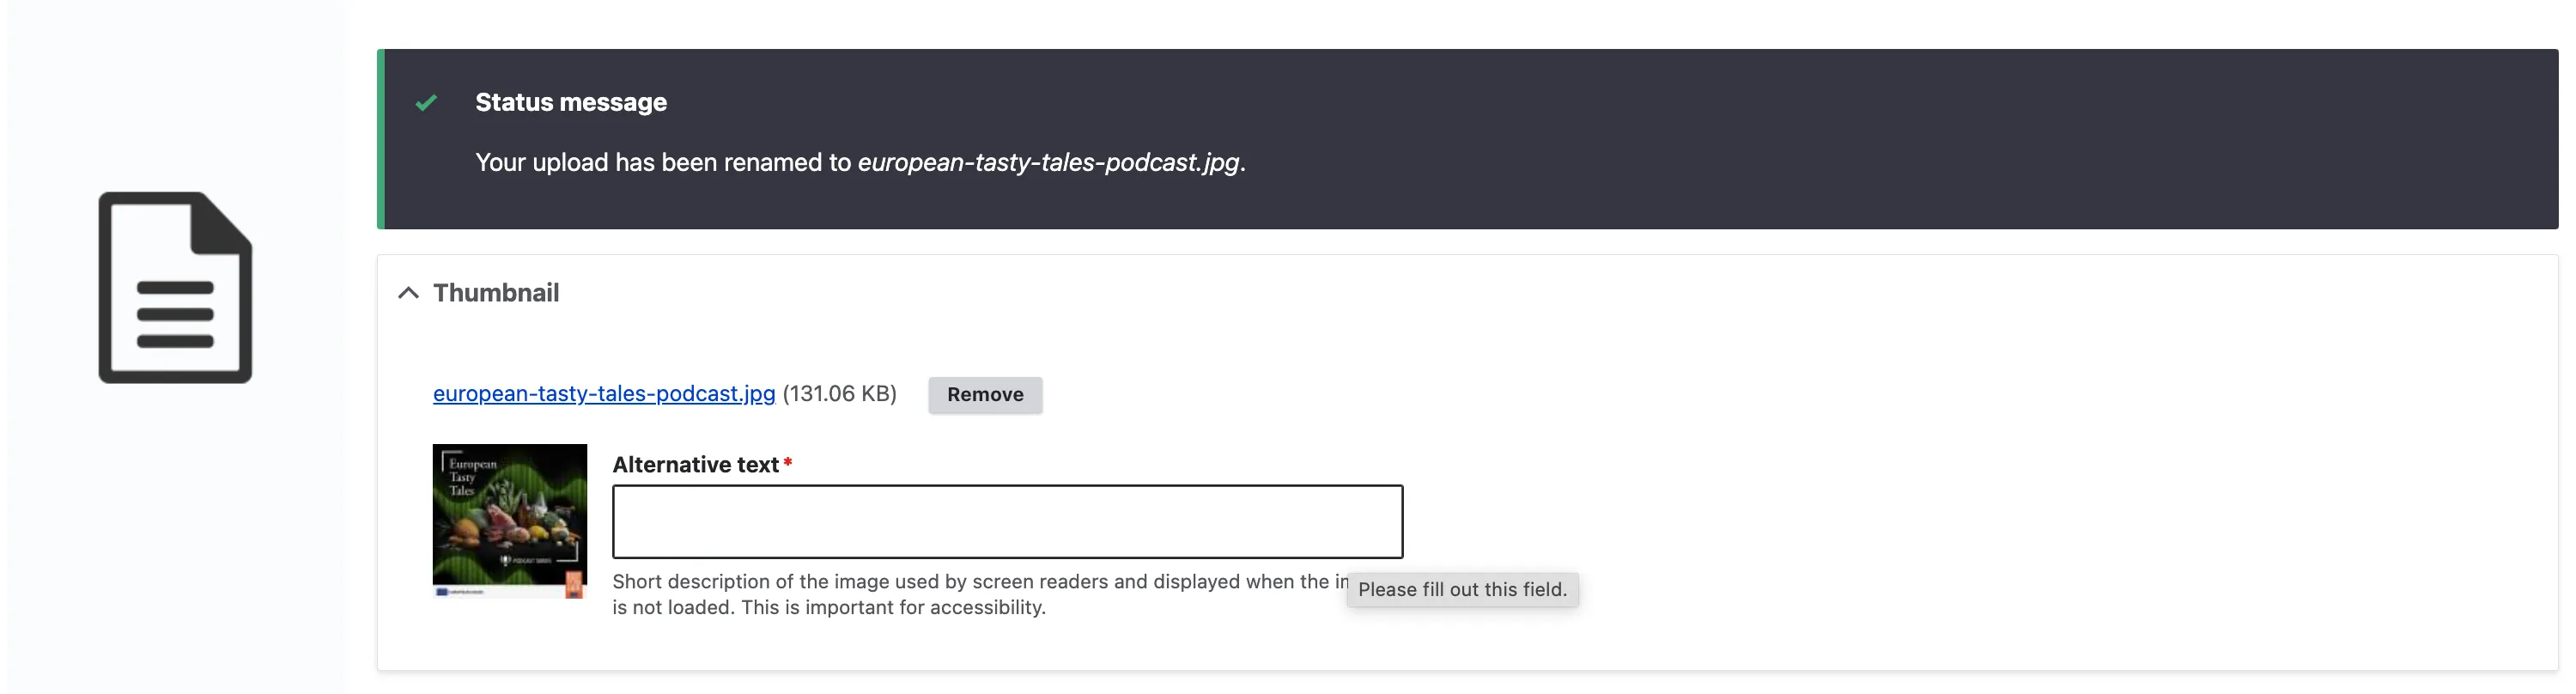Image resolution: width=2576 pixels, height=694 pixels.
Task: Click the Alternative text label
Action: coord(695,465)
